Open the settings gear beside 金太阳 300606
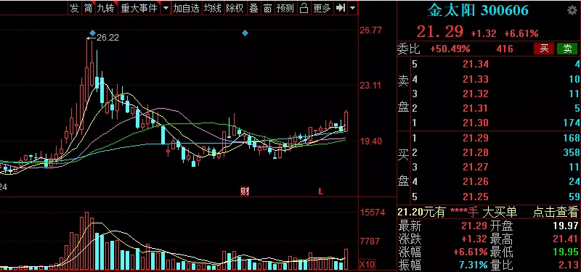 tap(572, 11)
